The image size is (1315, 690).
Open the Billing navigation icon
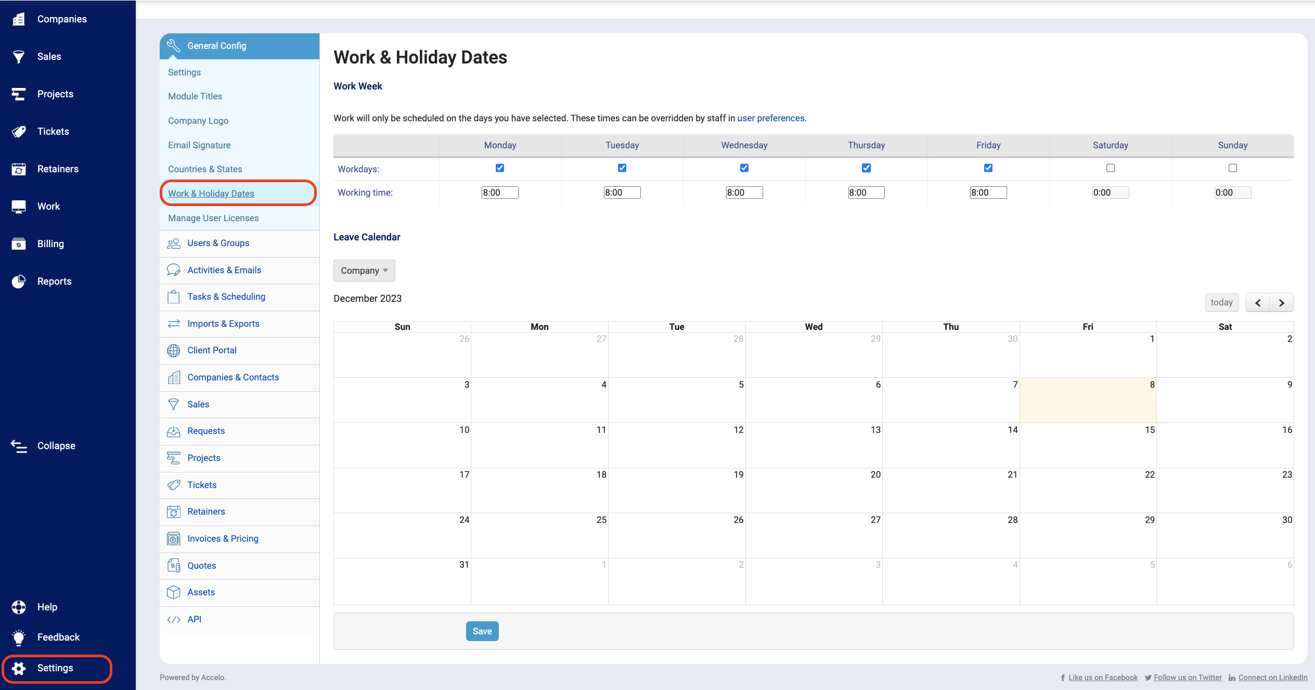pos(19,244)
